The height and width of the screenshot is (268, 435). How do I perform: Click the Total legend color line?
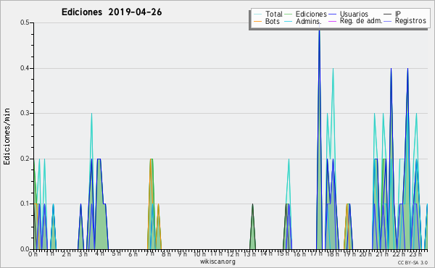pyautogui.click(x=258, y=14)
